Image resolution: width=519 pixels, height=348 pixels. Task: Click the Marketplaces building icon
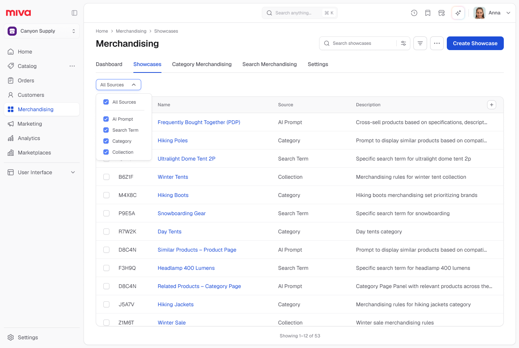(x=11, y=153)
